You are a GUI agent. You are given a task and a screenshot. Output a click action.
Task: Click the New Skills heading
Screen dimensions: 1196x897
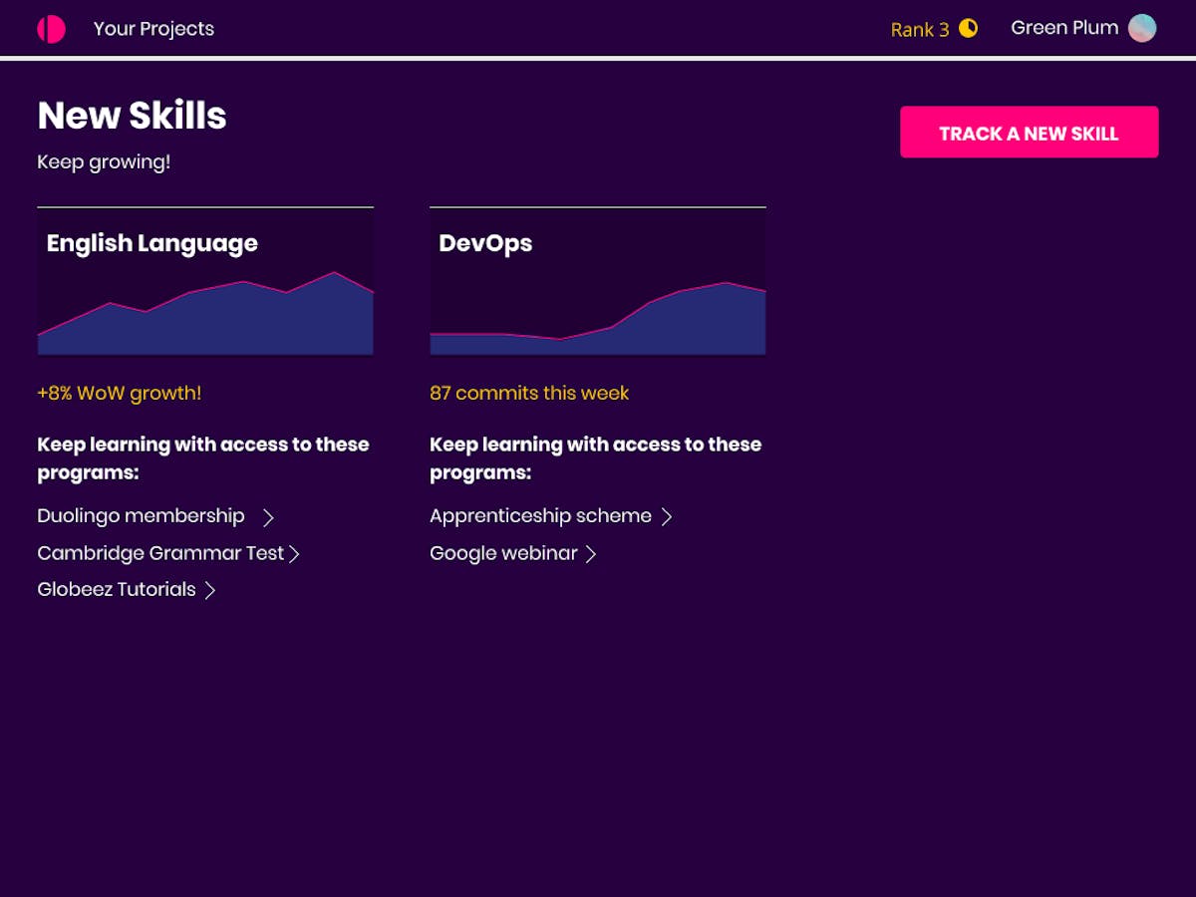(132, 116)
